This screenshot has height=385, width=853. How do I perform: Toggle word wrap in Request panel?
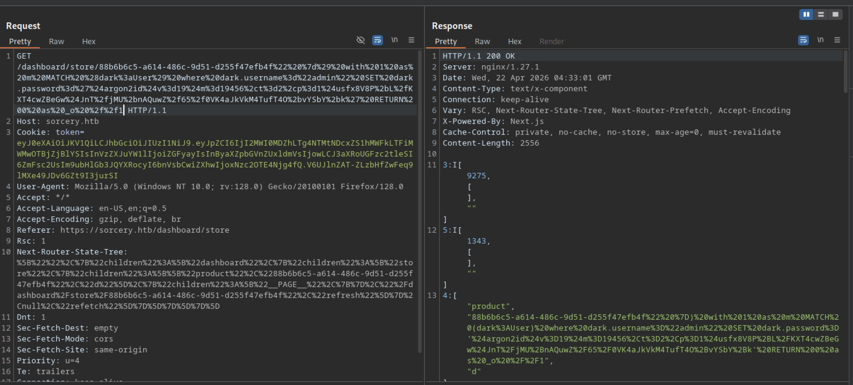pyautogui.click(x=377, y=40)
